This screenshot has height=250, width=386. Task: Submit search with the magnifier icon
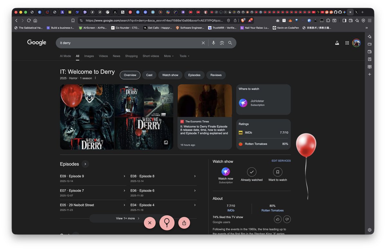[x=230, y=43]
